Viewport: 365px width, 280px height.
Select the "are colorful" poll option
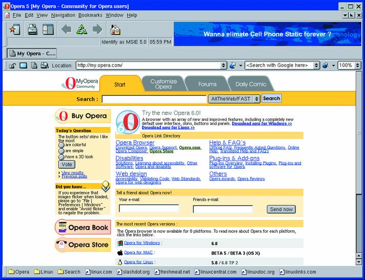pyautogui.click(x=62, y=145)
